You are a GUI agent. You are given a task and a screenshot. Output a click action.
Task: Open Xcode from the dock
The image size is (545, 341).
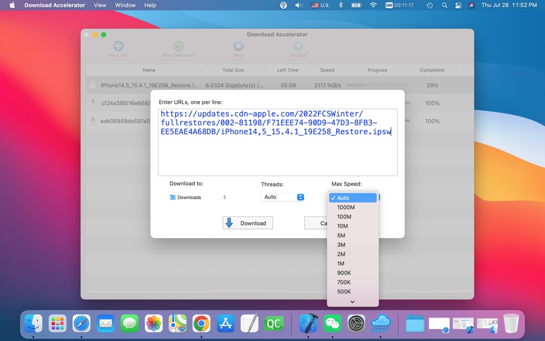309,323
